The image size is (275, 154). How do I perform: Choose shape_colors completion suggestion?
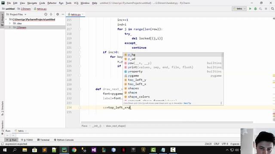coord(173,97)
